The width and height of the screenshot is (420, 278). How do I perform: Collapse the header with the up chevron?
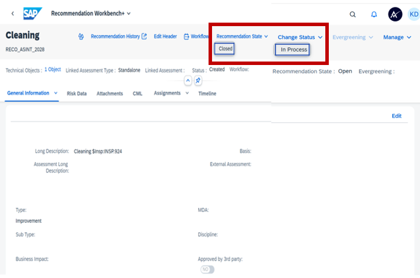point(188,81)
